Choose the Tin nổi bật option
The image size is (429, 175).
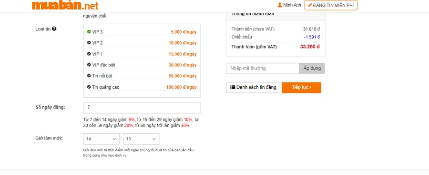click(142, 76)
